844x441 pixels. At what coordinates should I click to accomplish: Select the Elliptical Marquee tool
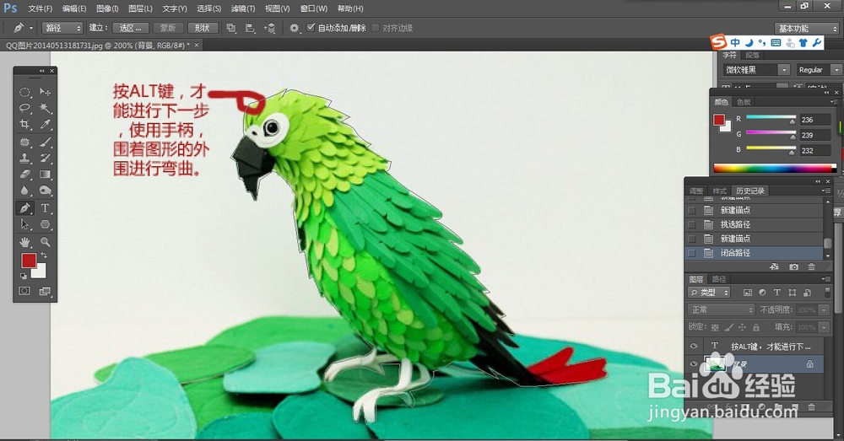24,92
